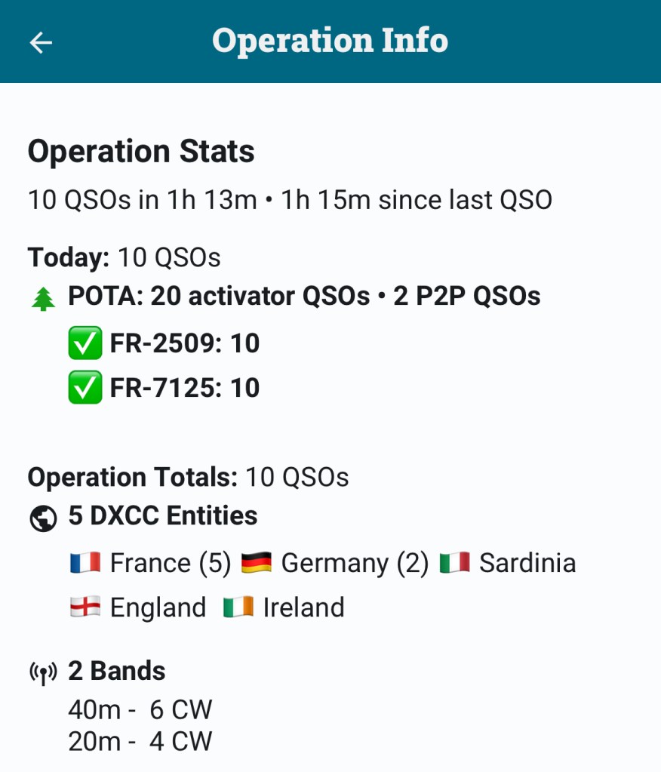Click the Operation Stats heading

point(141,152)
